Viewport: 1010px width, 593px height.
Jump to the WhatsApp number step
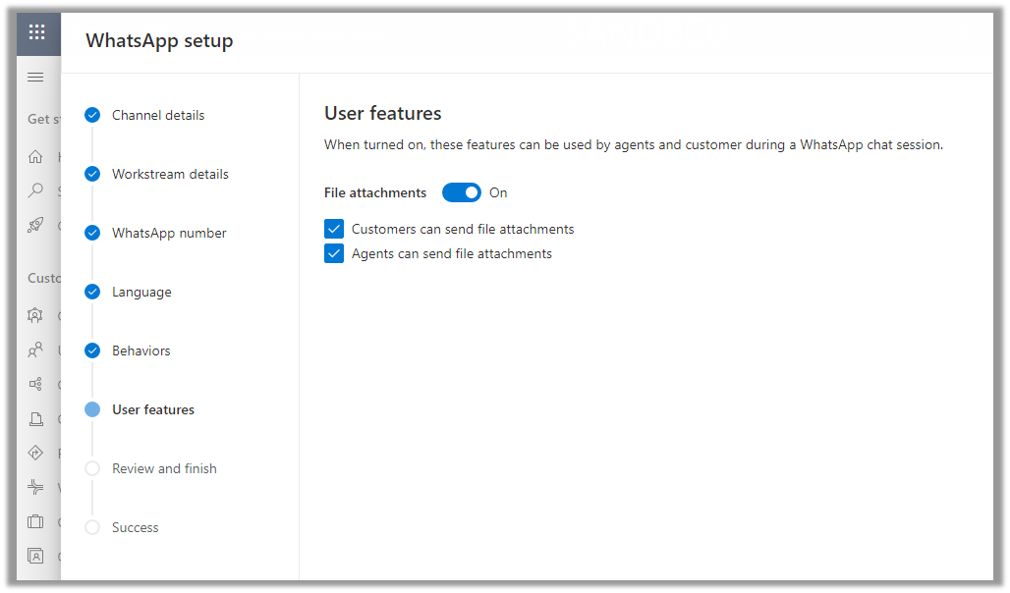click(x=168, y=233)
